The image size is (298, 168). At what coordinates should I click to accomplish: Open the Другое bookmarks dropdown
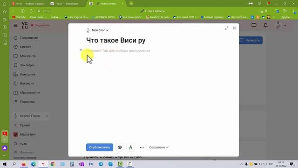click(287, 17)
